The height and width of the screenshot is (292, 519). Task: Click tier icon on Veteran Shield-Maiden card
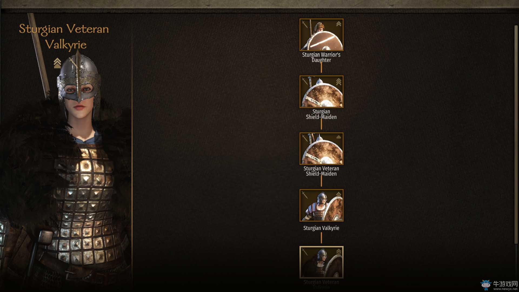[x=338, y=137]
